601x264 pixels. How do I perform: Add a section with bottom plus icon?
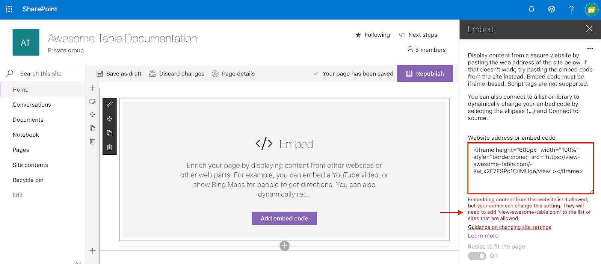[92, 250]
